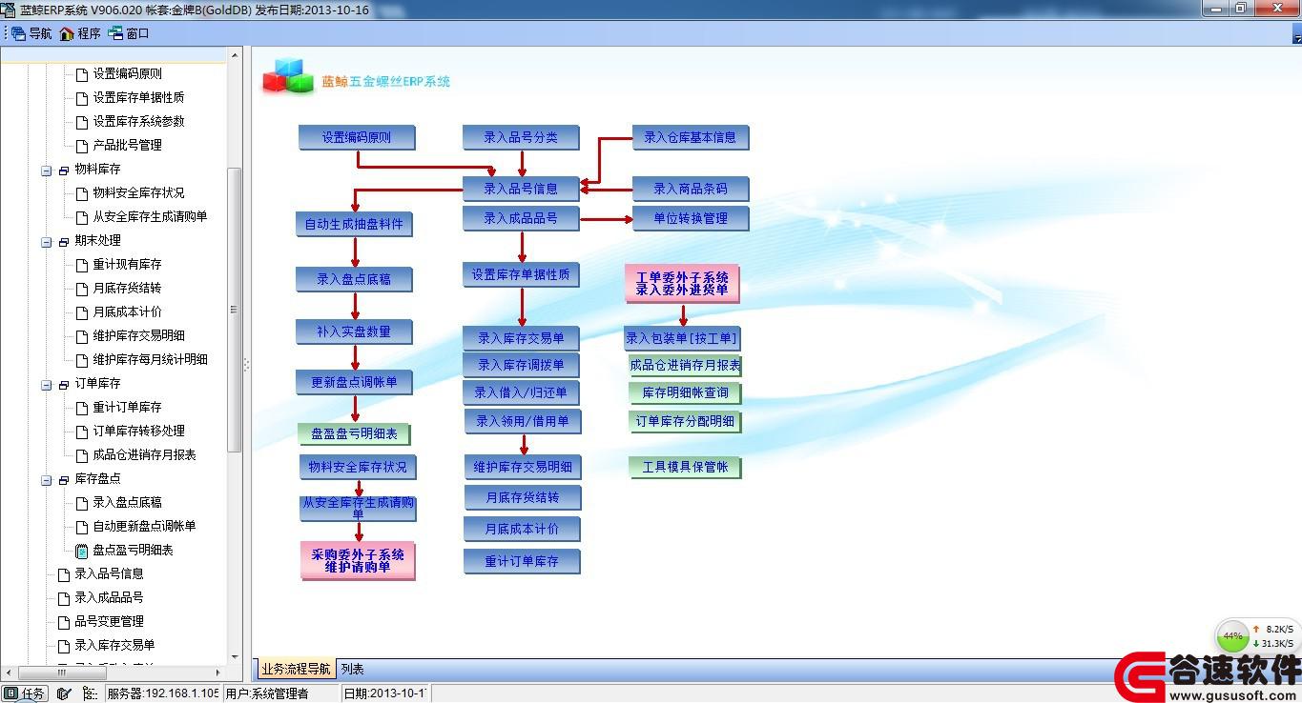Click the page icon beside 月底成本计价 in tree
The width and height of the screenshot is (1302, 703).
pyautogui.click(x=82, y=311)
